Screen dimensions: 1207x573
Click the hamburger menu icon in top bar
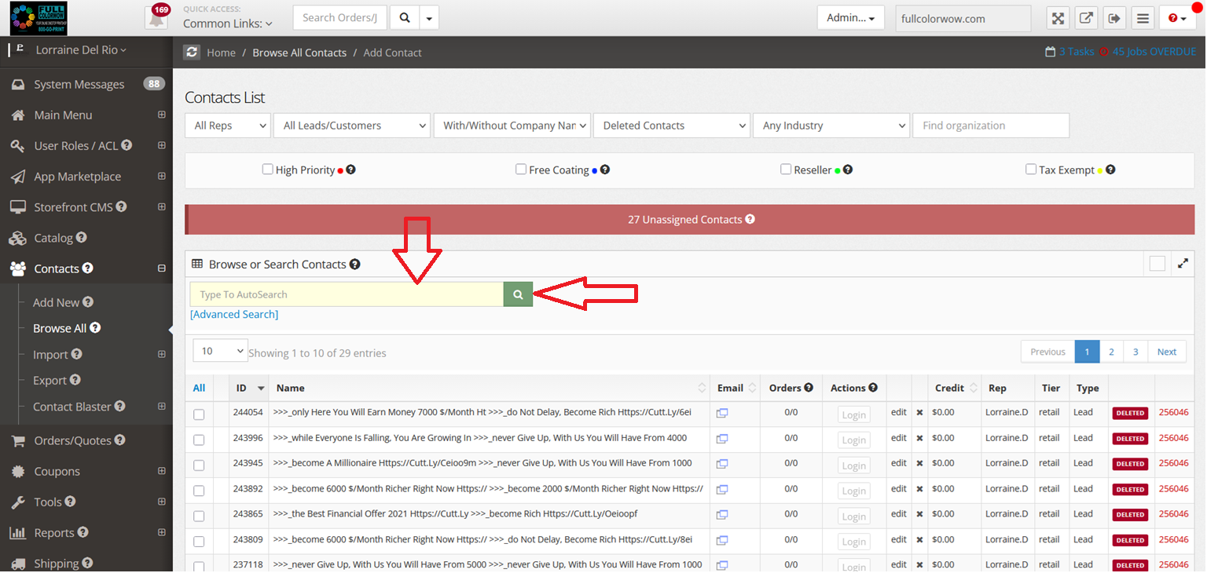coord(1143,18)
